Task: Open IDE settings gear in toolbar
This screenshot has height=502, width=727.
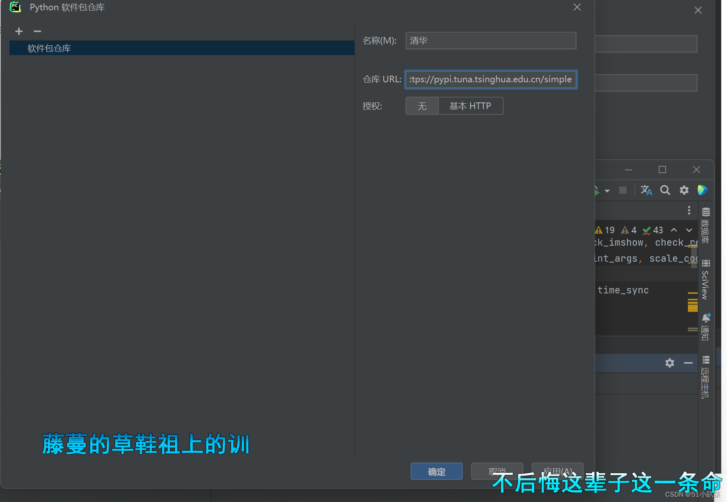Action: click(684, 190)
